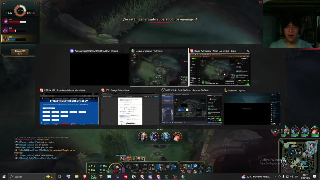Image resolution: width=320 pixels, height=180 pixels.
Task: Click the W ability icon
Action: tap(143, 167)
